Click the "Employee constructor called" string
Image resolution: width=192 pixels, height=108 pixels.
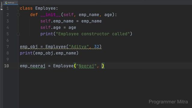pos(93,34)
